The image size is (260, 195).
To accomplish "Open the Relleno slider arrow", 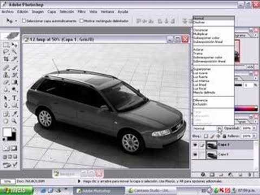I will [x=254, y=136].
